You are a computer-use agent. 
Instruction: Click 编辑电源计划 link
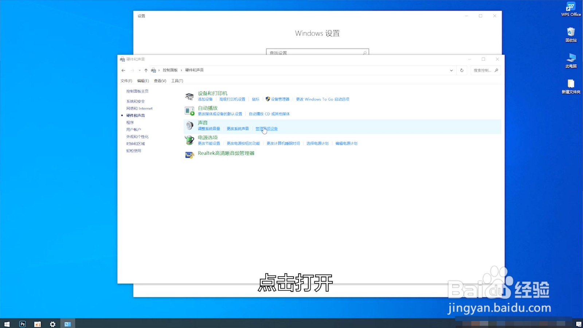(x=346, y=144)
